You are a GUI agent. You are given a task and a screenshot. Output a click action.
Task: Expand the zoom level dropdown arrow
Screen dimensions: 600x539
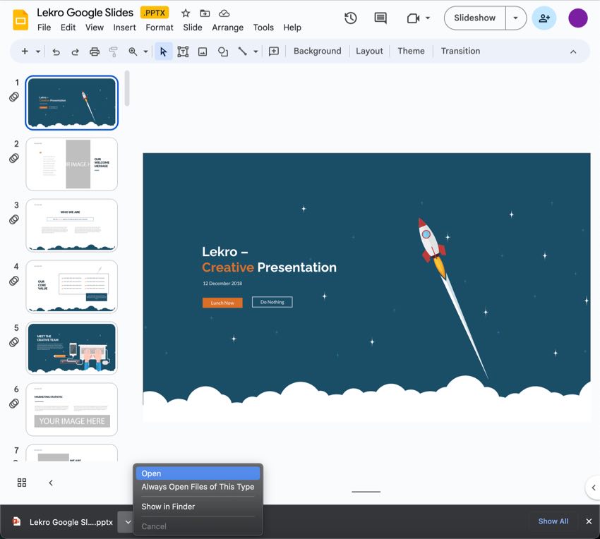146,52
